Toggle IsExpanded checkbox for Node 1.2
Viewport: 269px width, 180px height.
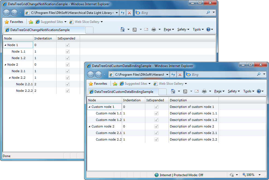[68, 58]
